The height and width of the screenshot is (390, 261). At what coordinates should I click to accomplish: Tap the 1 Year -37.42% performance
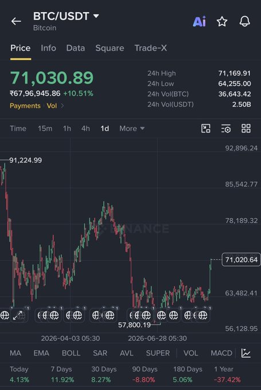(227, 374)
